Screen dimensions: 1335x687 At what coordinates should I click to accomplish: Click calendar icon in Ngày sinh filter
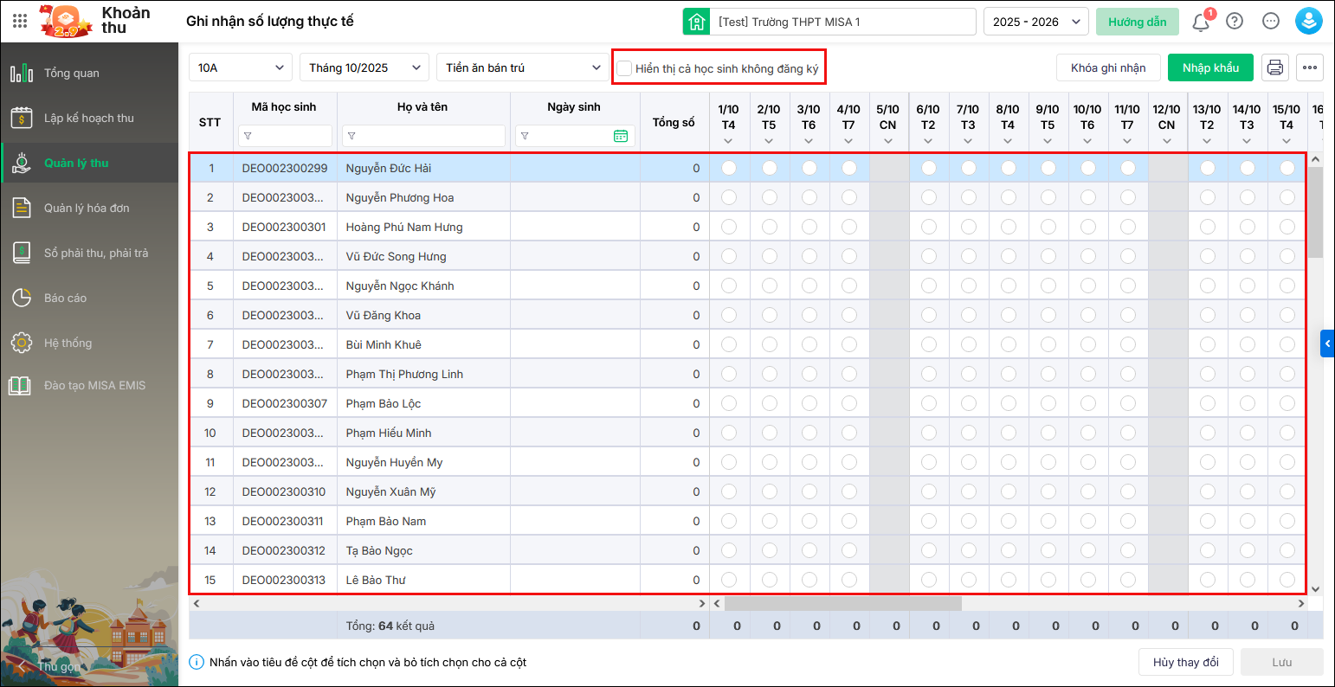tap(620, 136)
